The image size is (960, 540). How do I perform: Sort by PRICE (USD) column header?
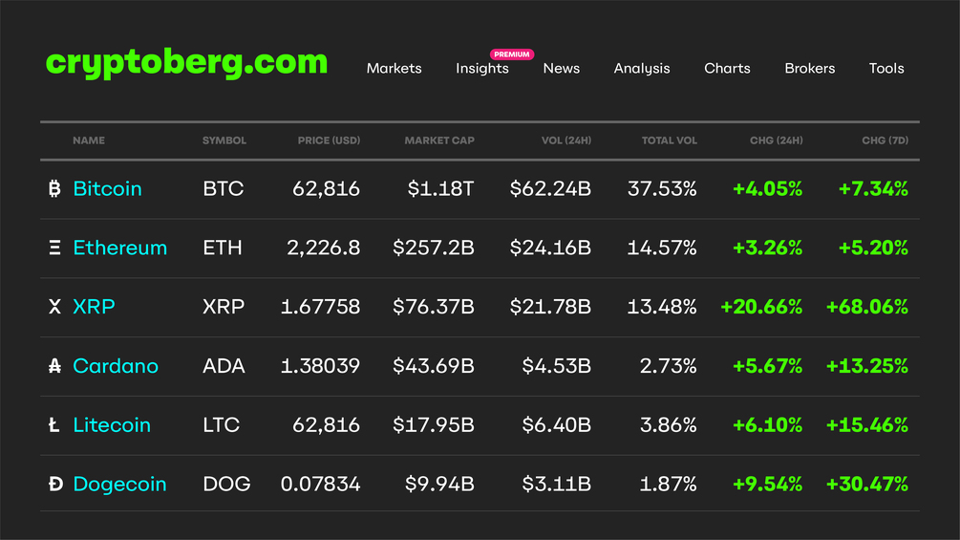329,140
